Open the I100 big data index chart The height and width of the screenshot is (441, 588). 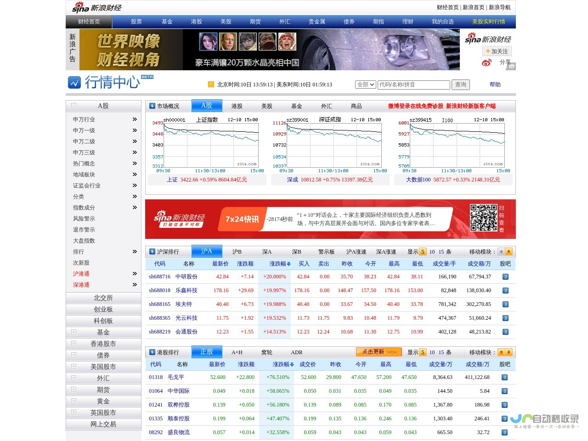click(x=454, y=145)
